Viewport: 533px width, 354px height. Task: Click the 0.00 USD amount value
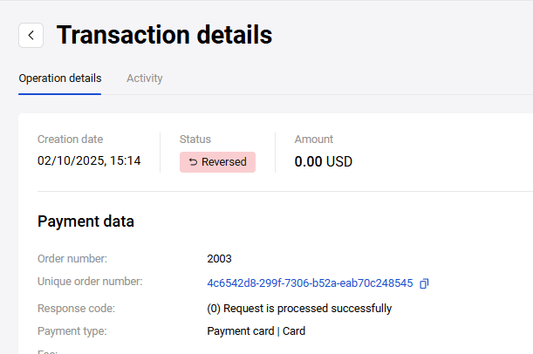324,161
